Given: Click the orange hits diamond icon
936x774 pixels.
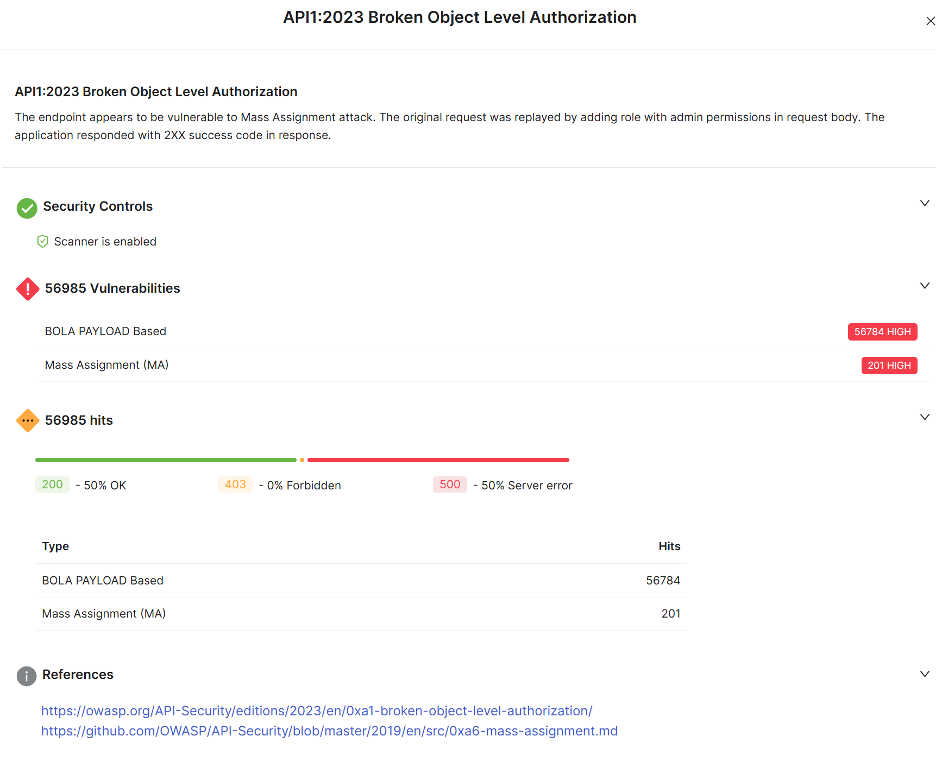Looking at the screenshot, I should [x=27, y=421].
